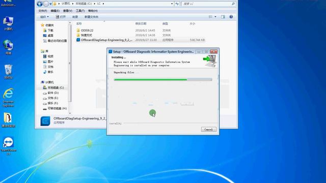
Task: Select the 快捷方式 folder
Action: pos(84,35)
